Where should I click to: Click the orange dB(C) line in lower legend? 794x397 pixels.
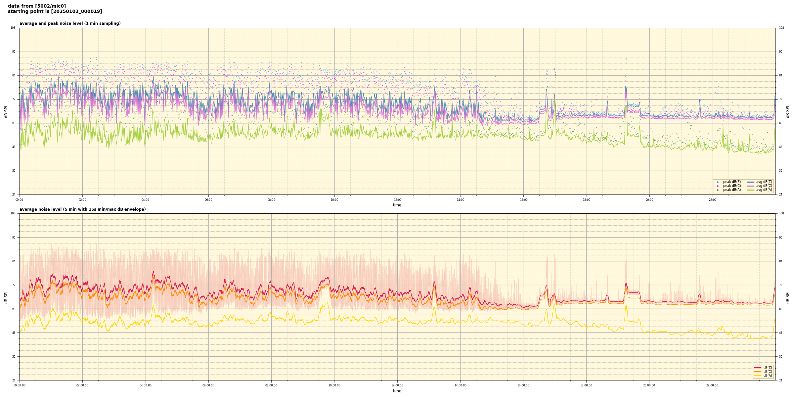click(x=757, y=372)
